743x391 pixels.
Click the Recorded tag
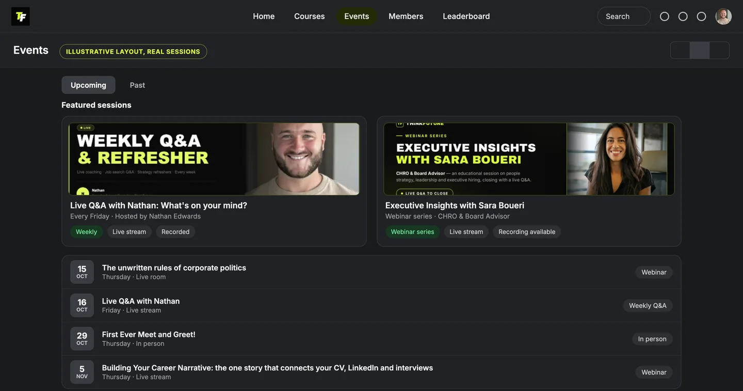coord(175,232)
